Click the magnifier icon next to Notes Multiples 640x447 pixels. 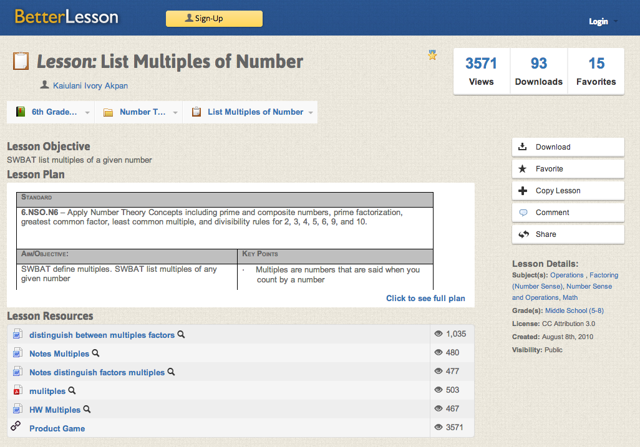96,353
